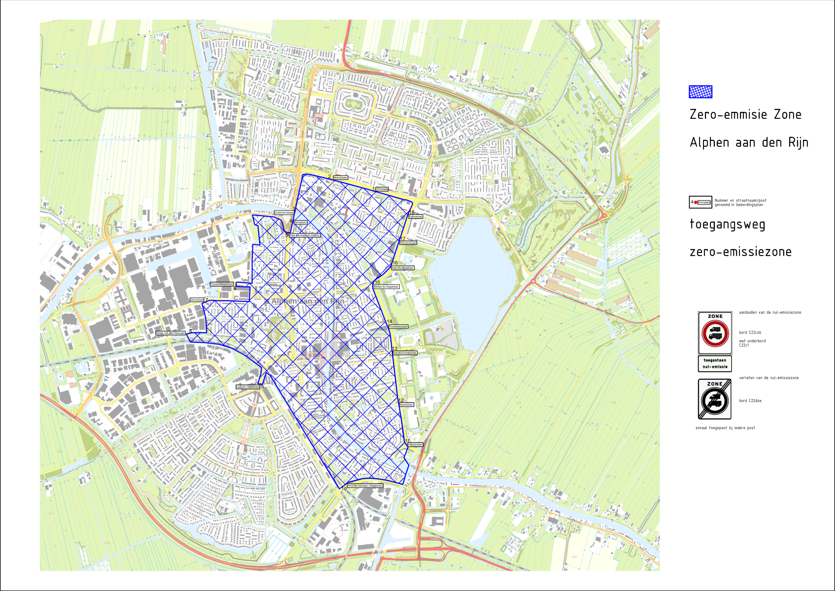Click the 'bord C22czb' caption

coord(750,333)
